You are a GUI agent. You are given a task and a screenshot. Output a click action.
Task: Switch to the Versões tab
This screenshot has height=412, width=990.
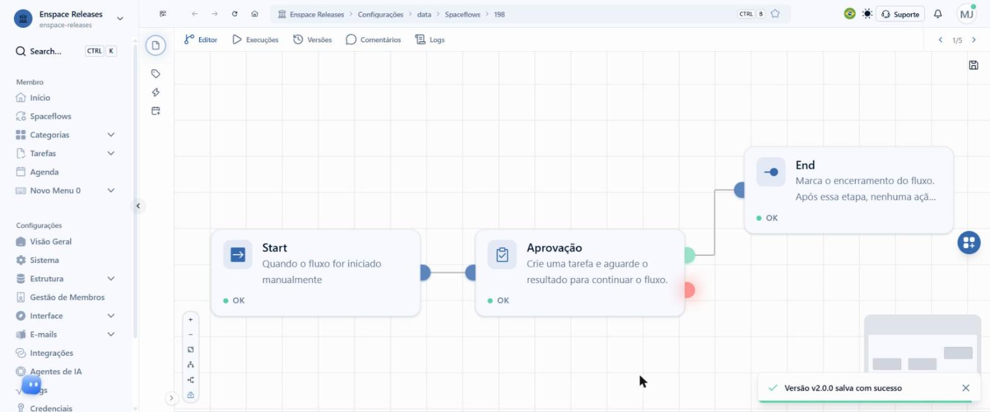tap(313, 39)
